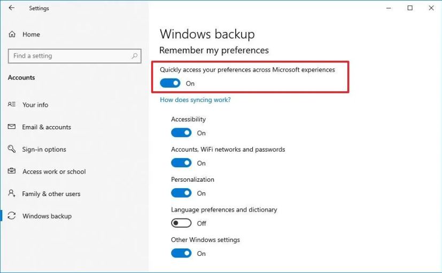Click the search magnifier icon
Image resolution: width=442 pixels, height=273 pixels.
point(135,56)
